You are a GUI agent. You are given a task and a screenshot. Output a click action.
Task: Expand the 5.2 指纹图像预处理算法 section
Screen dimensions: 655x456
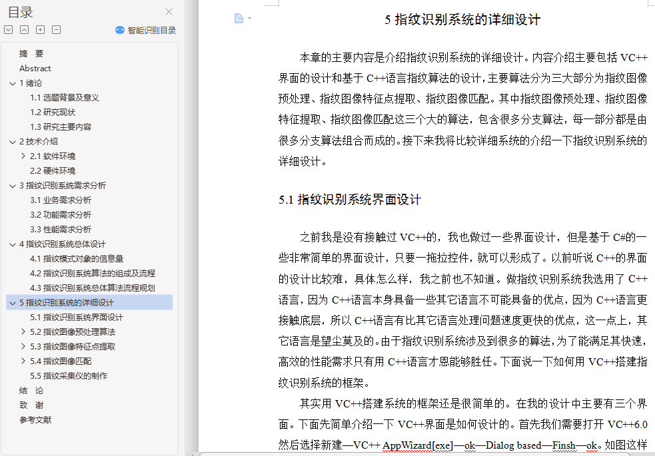coord(23,332)
